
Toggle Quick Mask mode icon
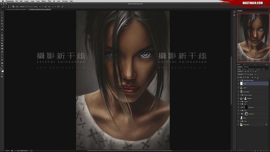coord(2,74)
